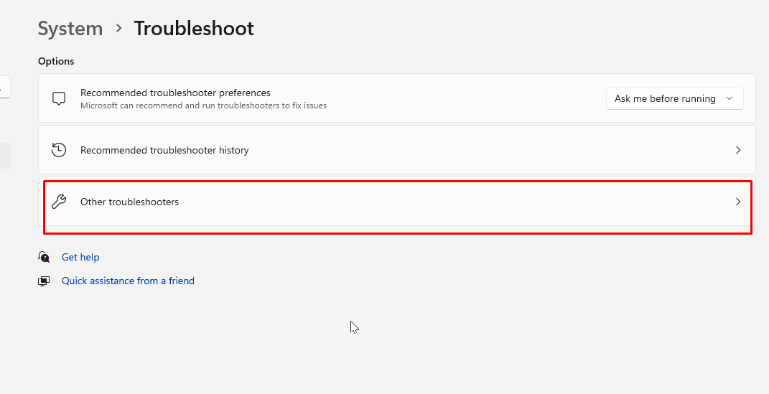The height and width of the screenshot is (394, 769).
Task: Click the Other troubleshooters right chevron
Action: (737, 202)
